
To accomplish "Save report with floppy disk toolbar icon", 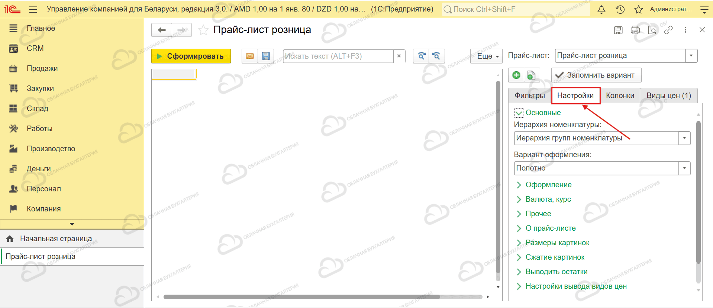I will pos(266,56).
